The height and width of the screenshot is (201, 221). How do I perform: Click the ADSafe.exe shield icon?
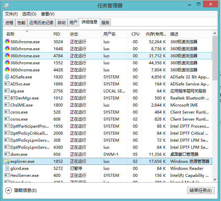tap(7, 77)
